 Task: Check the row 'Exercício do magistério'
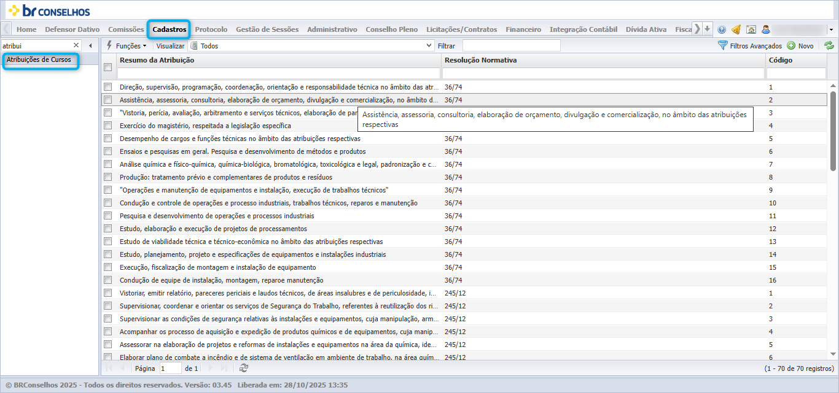[x=108, y=126]
